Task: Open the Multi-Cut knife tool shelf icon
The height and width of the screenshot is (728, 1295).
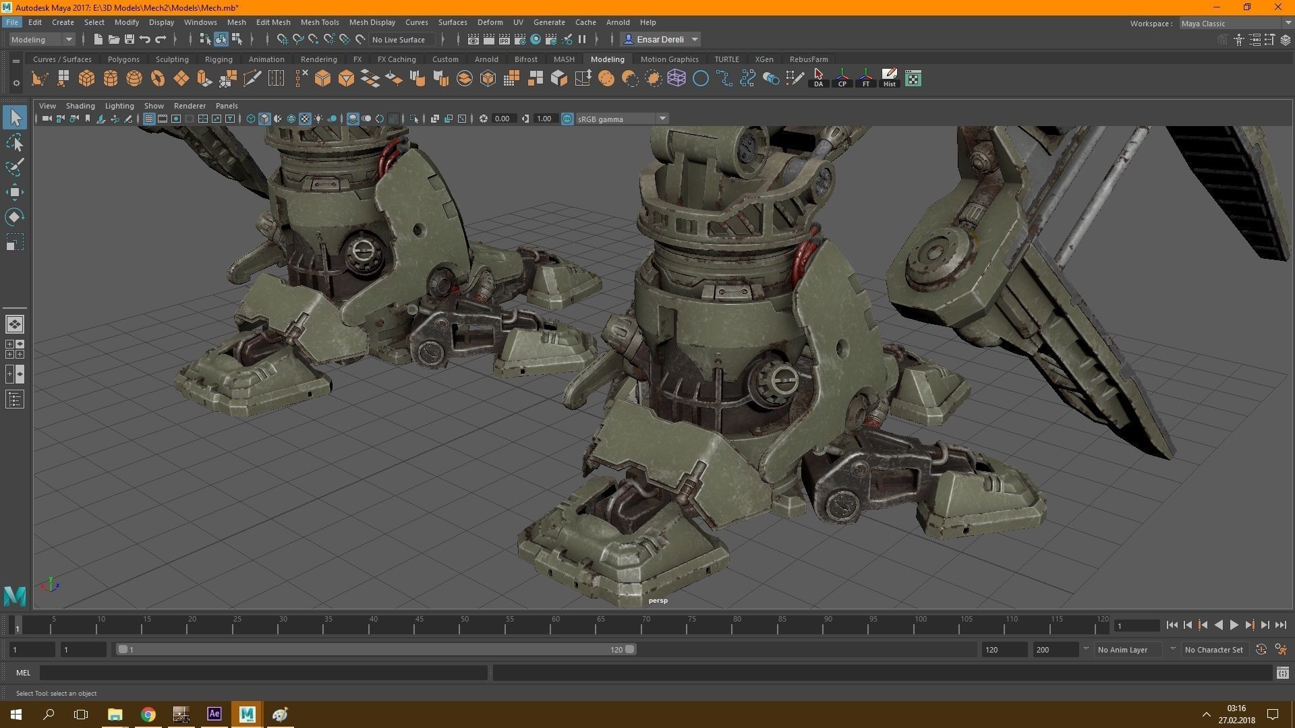Action: (x=252, y=79)
